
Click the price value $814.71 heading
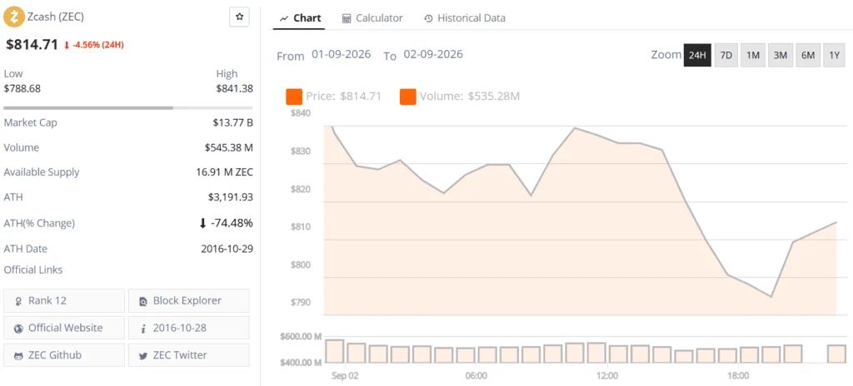(32, 45)
